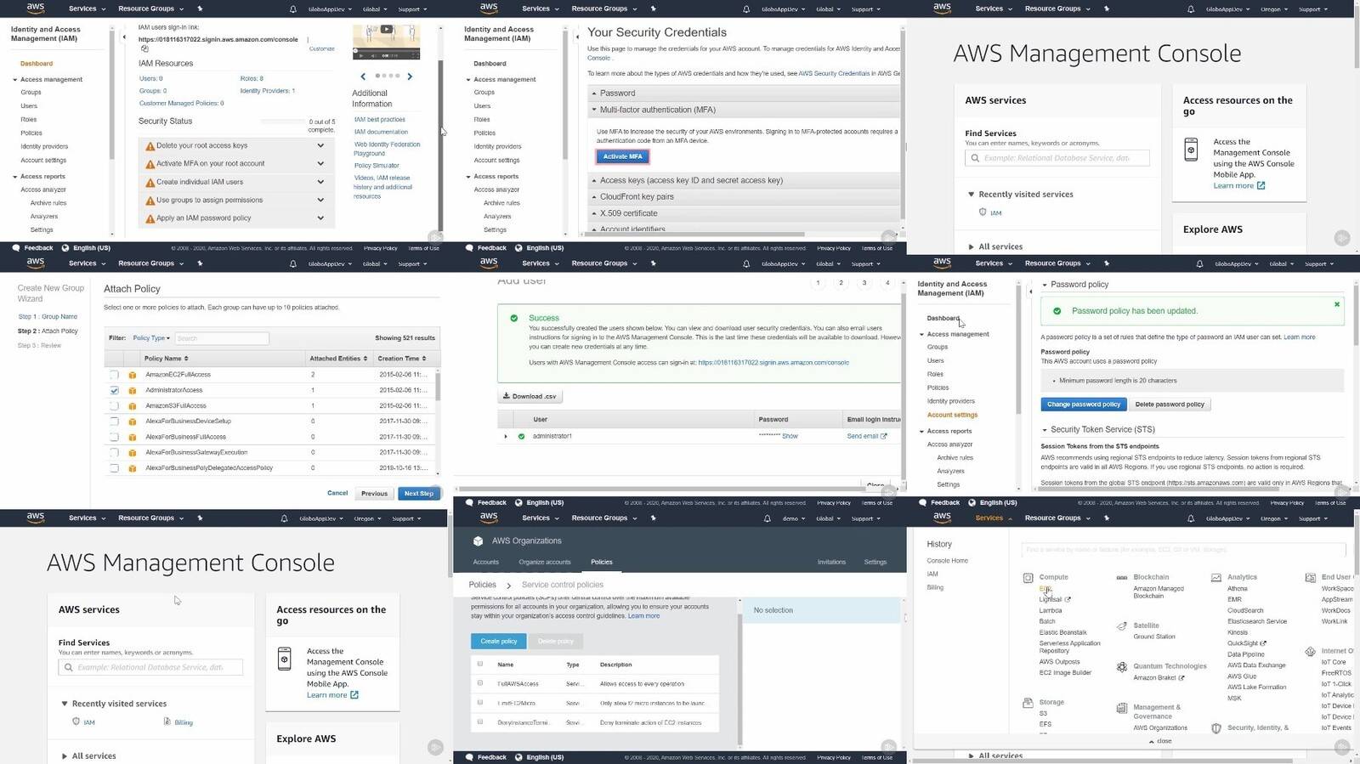This screenshot has width=1360, height=764.
Task: Click warning icon beside Delete your root access keys
Action: pos(150,146)
